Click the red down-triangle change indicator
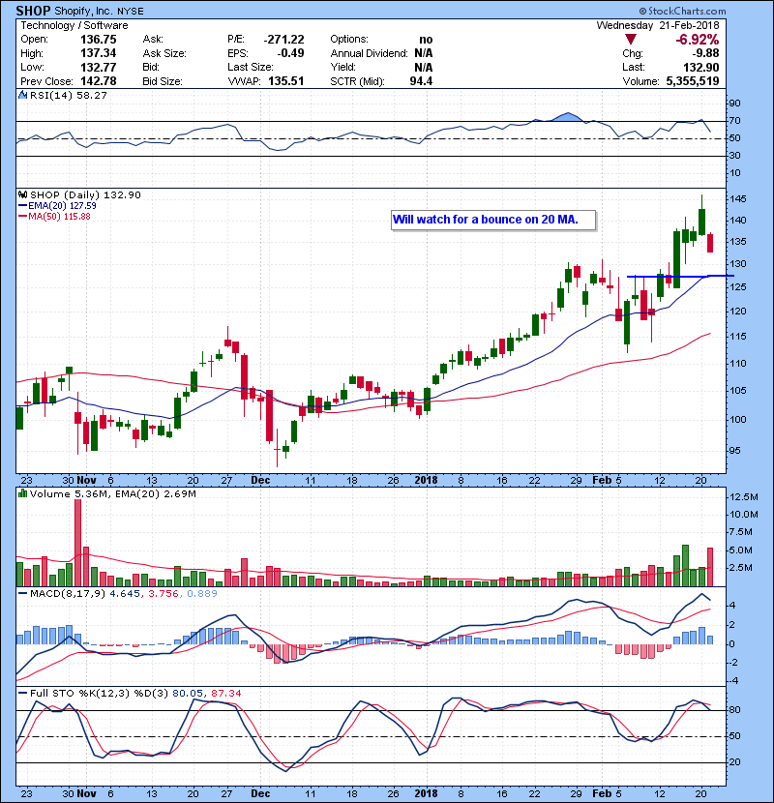This screenshot has height=803, width=774. point(631,40)
